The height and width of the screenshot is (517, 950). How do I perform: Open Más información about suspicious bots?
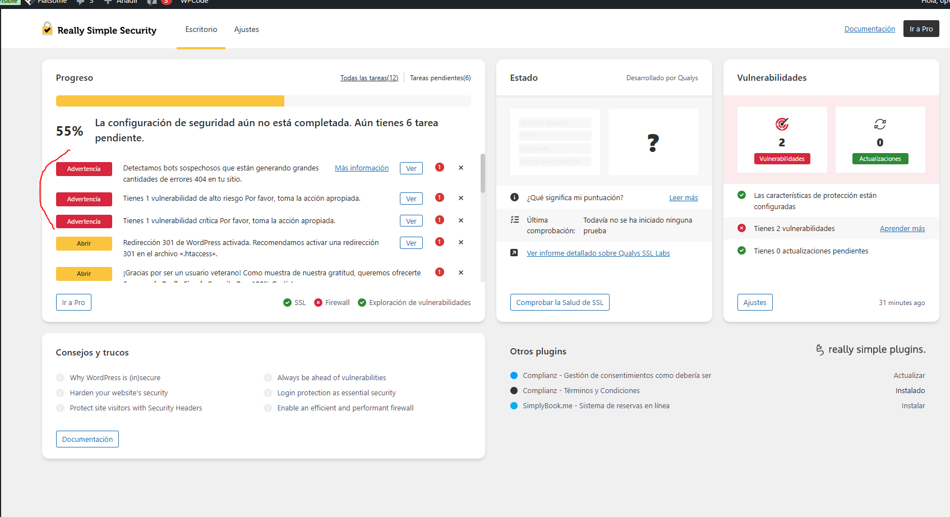point(362,168)
